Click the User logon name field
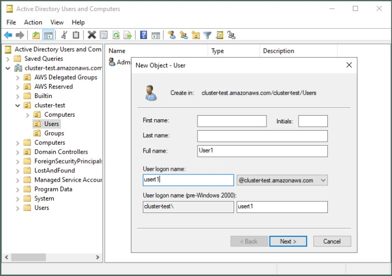 click(188, 180)
